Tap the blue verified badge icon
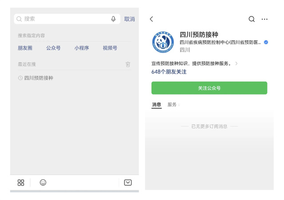Screen dimensions: 284x200 tap(266, 42)
